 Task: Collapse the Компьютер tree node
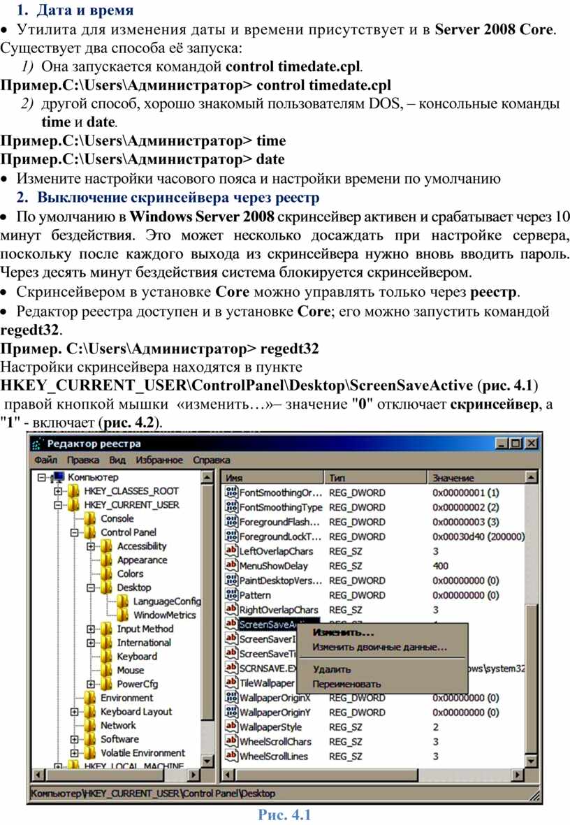(x=42, y=478)
